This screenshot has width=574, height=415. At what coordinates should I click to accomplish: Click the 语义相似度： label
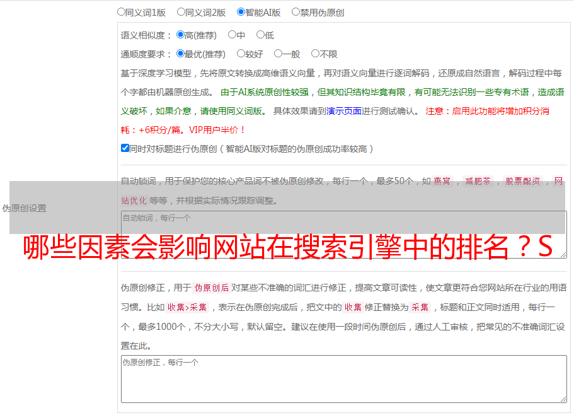tap(146, 35)
